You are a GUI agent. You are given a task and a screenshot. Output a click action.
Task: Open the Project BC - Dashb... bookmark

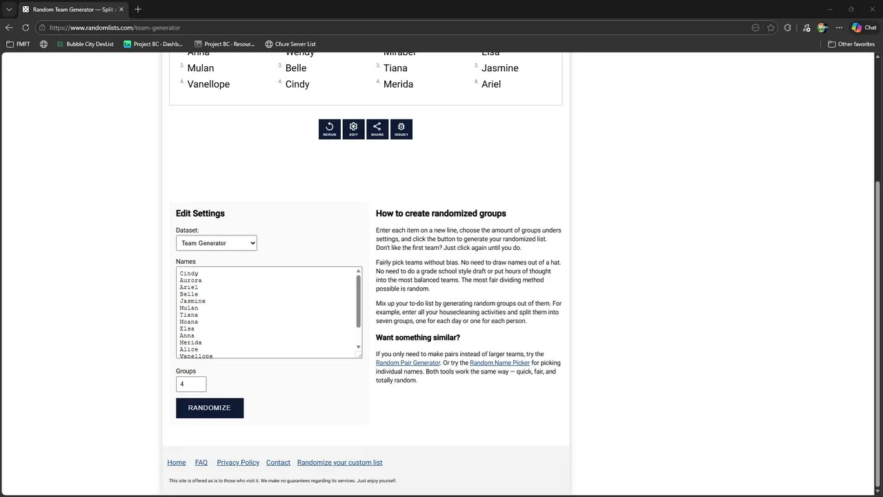click(x=153, y=44)
